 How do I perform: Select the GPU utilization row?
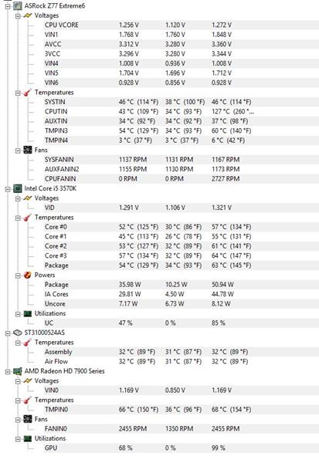pyautogui.click(x=181, y=448)
